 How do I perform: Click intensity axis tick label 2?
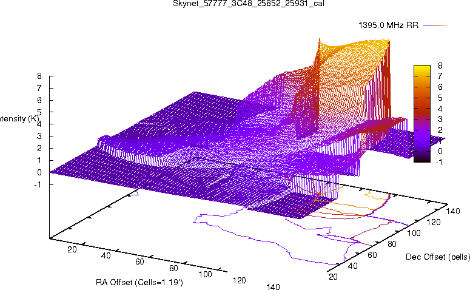pos(39,149)
